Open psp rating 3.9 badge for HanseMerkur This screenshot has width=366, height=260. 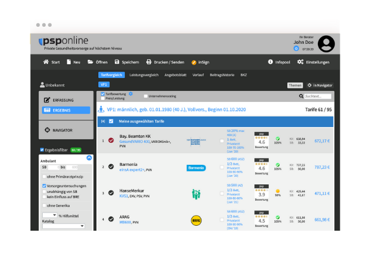tap(262, 193)
